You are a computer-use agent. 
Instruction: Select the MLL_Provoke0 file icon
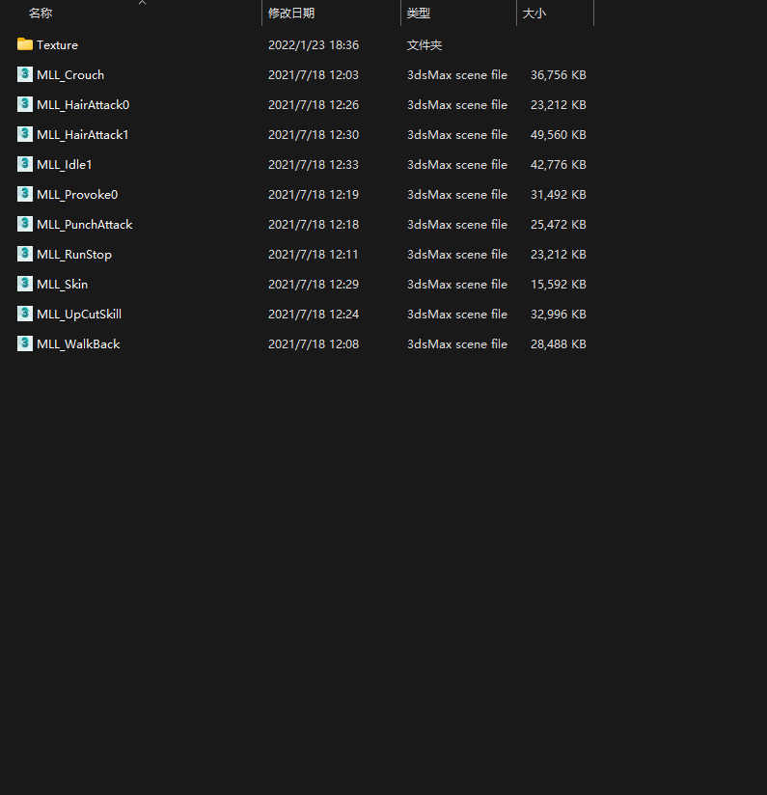point(25,194)
